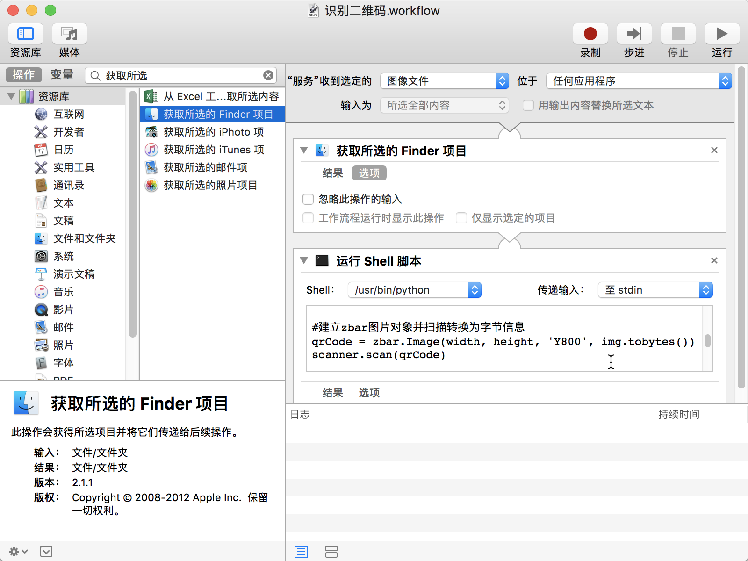This screenshot has height=561, width=748.
Task: Select 获取所选的 iPhoto 项 action
Action: [x=213, y=132]
